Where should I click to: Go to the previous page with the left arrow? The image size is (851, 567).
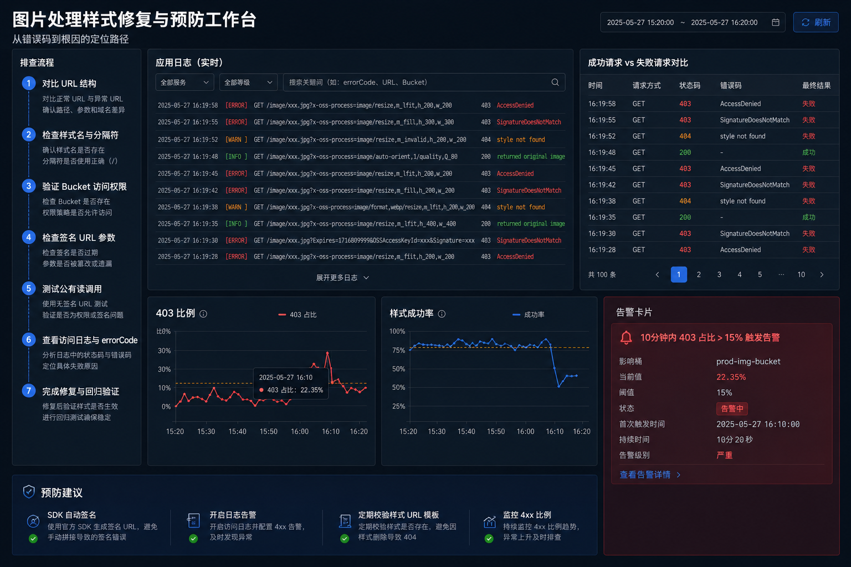(658, 275)
